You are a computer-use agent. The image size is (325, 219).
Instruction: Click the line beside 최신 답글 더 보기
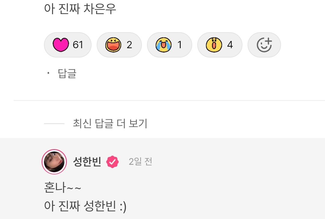[x=54, y=124]
